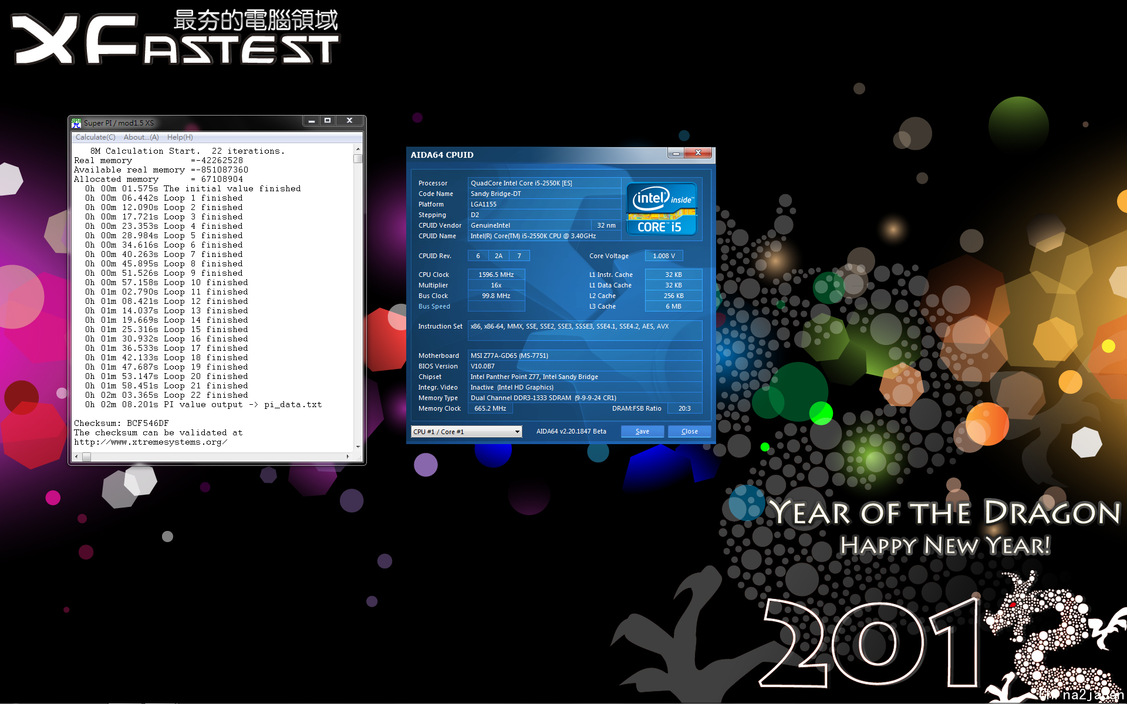Click the Code Name value Sandy Bridge-DT
The width and height of the screenshot is (1127, 704).
click(544, 194)
